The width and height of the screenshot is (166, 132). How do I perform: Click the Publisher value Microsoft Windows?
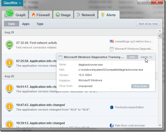(90, 81)
